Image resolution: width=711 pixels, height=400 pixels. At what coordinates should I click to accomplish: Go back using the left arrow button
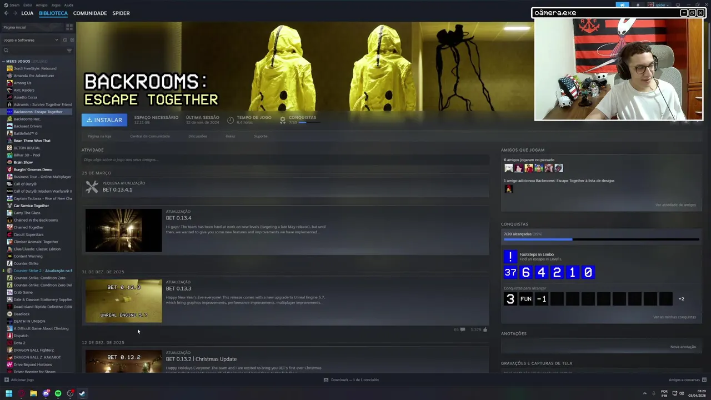point(7,13)
